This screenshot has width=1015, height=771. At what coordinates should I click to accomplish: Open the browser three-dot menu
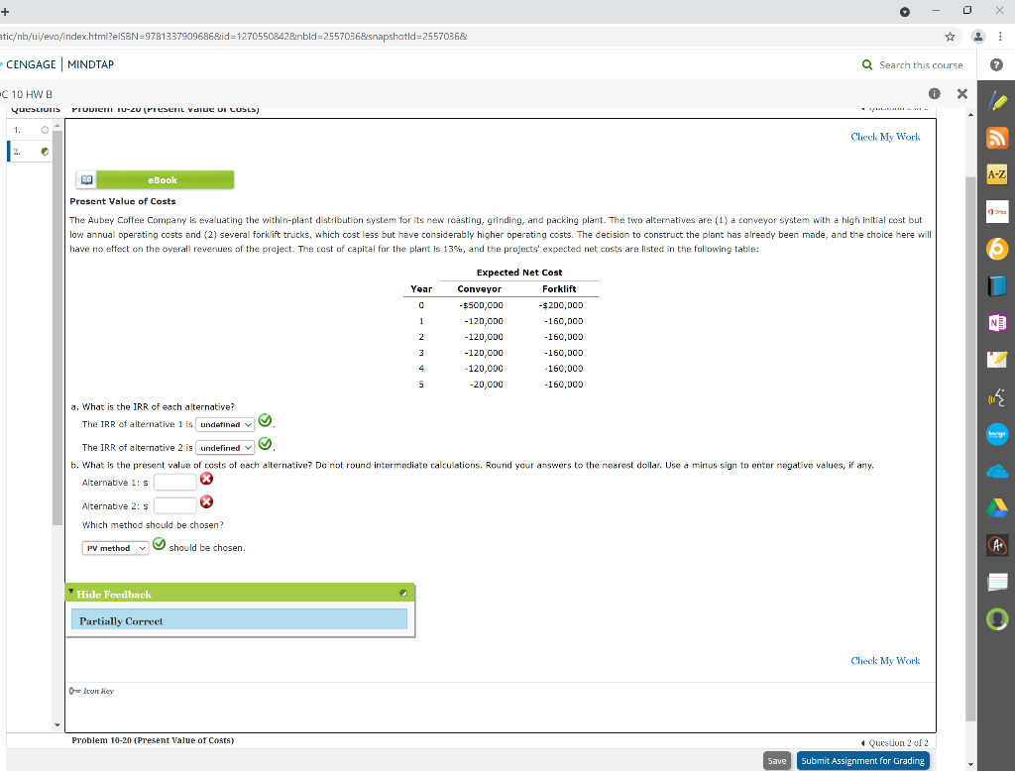[1000, 37]
